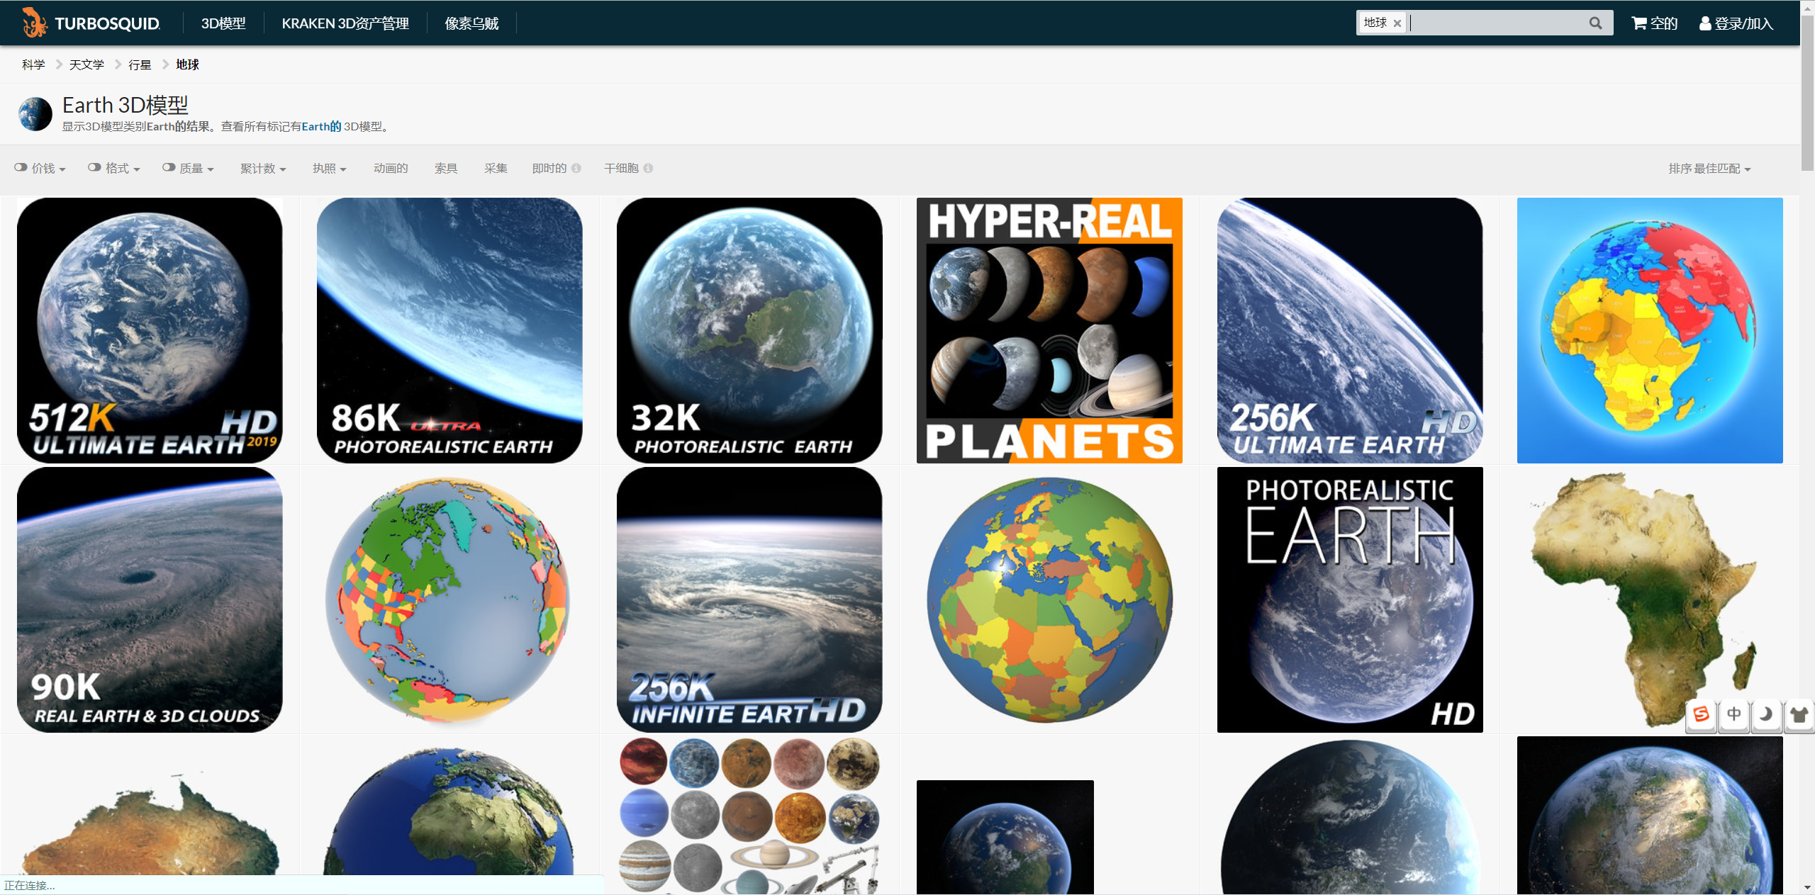Open 90K Real Earth 3D Clouds thumbnail
This screenshot has width=1815, height=895.
click(150, 600)
